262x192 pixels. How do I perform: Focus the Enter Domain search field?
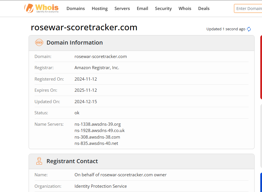[x=248, y=9]
